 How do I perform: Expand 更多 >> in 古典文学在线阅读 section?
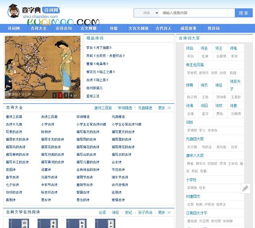point(164,212)
